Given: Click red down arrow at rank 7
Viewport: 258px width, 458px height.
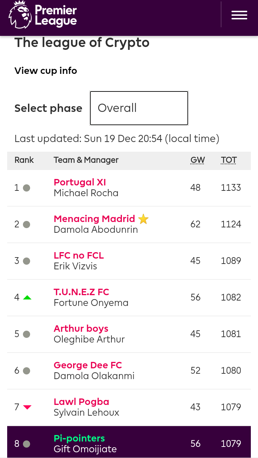Looking at the screenshot, I should [27, 407].
